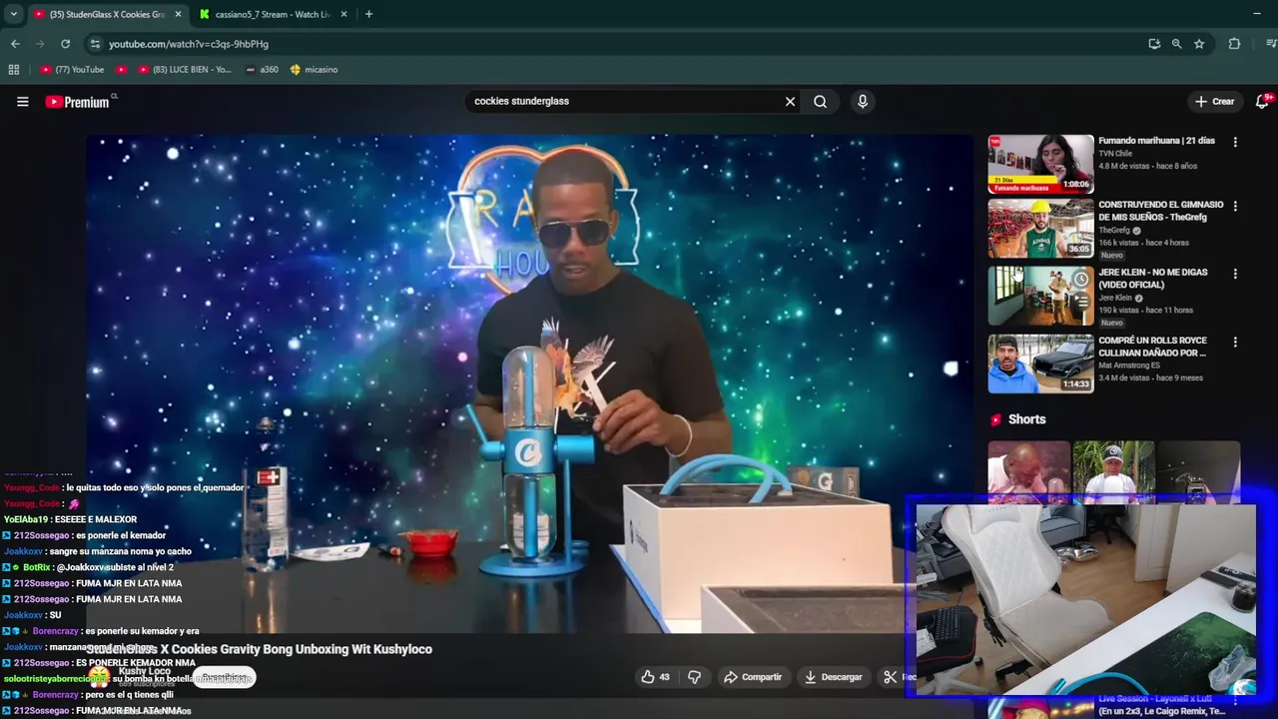
Task: Open options menu for JERE KLEIN video
Action: pos(1235,274)
